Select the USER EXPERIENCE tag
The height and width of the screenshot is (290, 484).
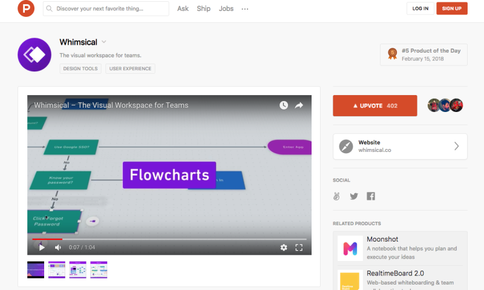click(130, 68)
